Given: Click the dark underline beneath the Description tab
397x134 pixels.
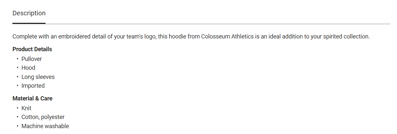Looking at the screenshot, I should 29,23.
